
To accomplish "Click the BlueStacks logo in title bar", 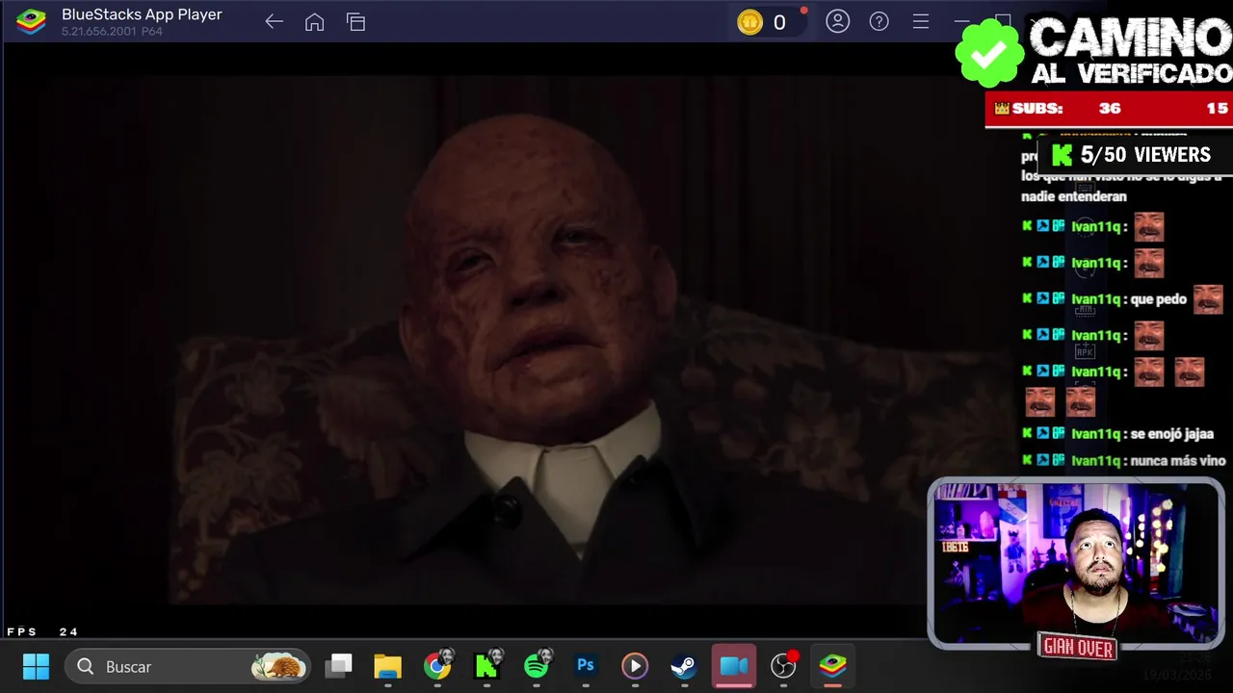I will pos(31,21).
